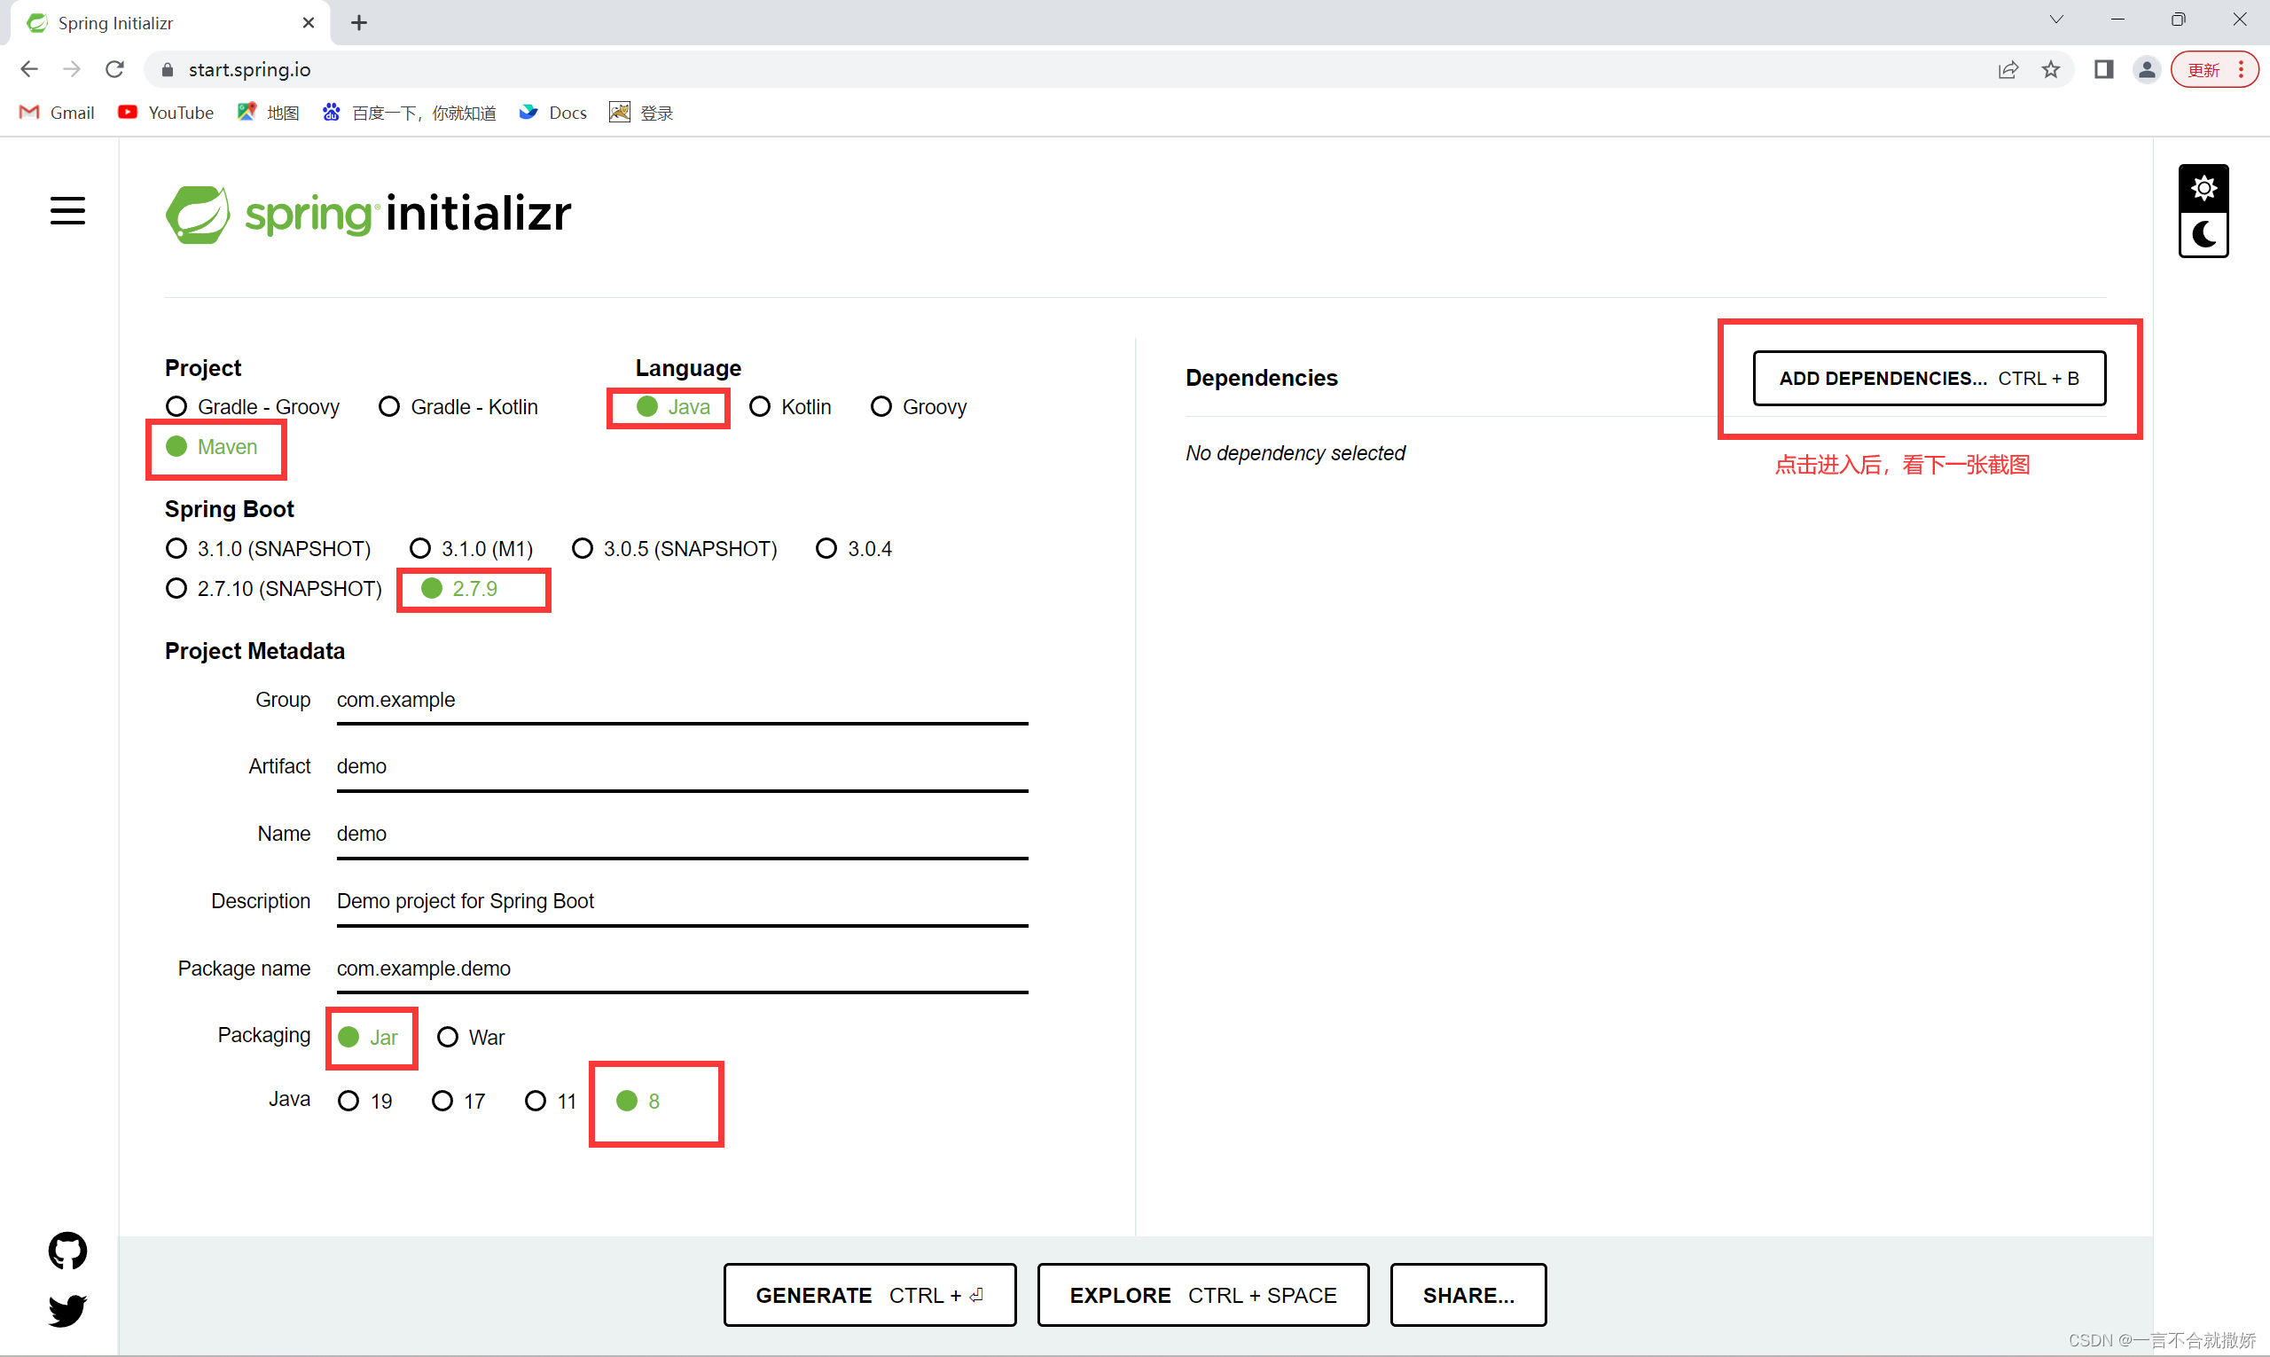Expand the browser tab search chevron
Screen dimensions: 2270x1357
(x=2056, y=20)
